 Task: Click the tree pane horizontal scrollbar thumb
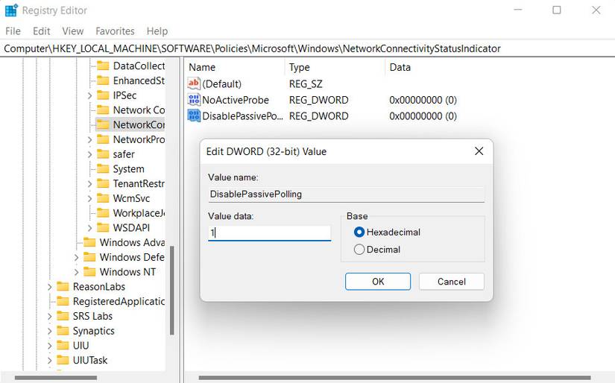tap(56, 378)
